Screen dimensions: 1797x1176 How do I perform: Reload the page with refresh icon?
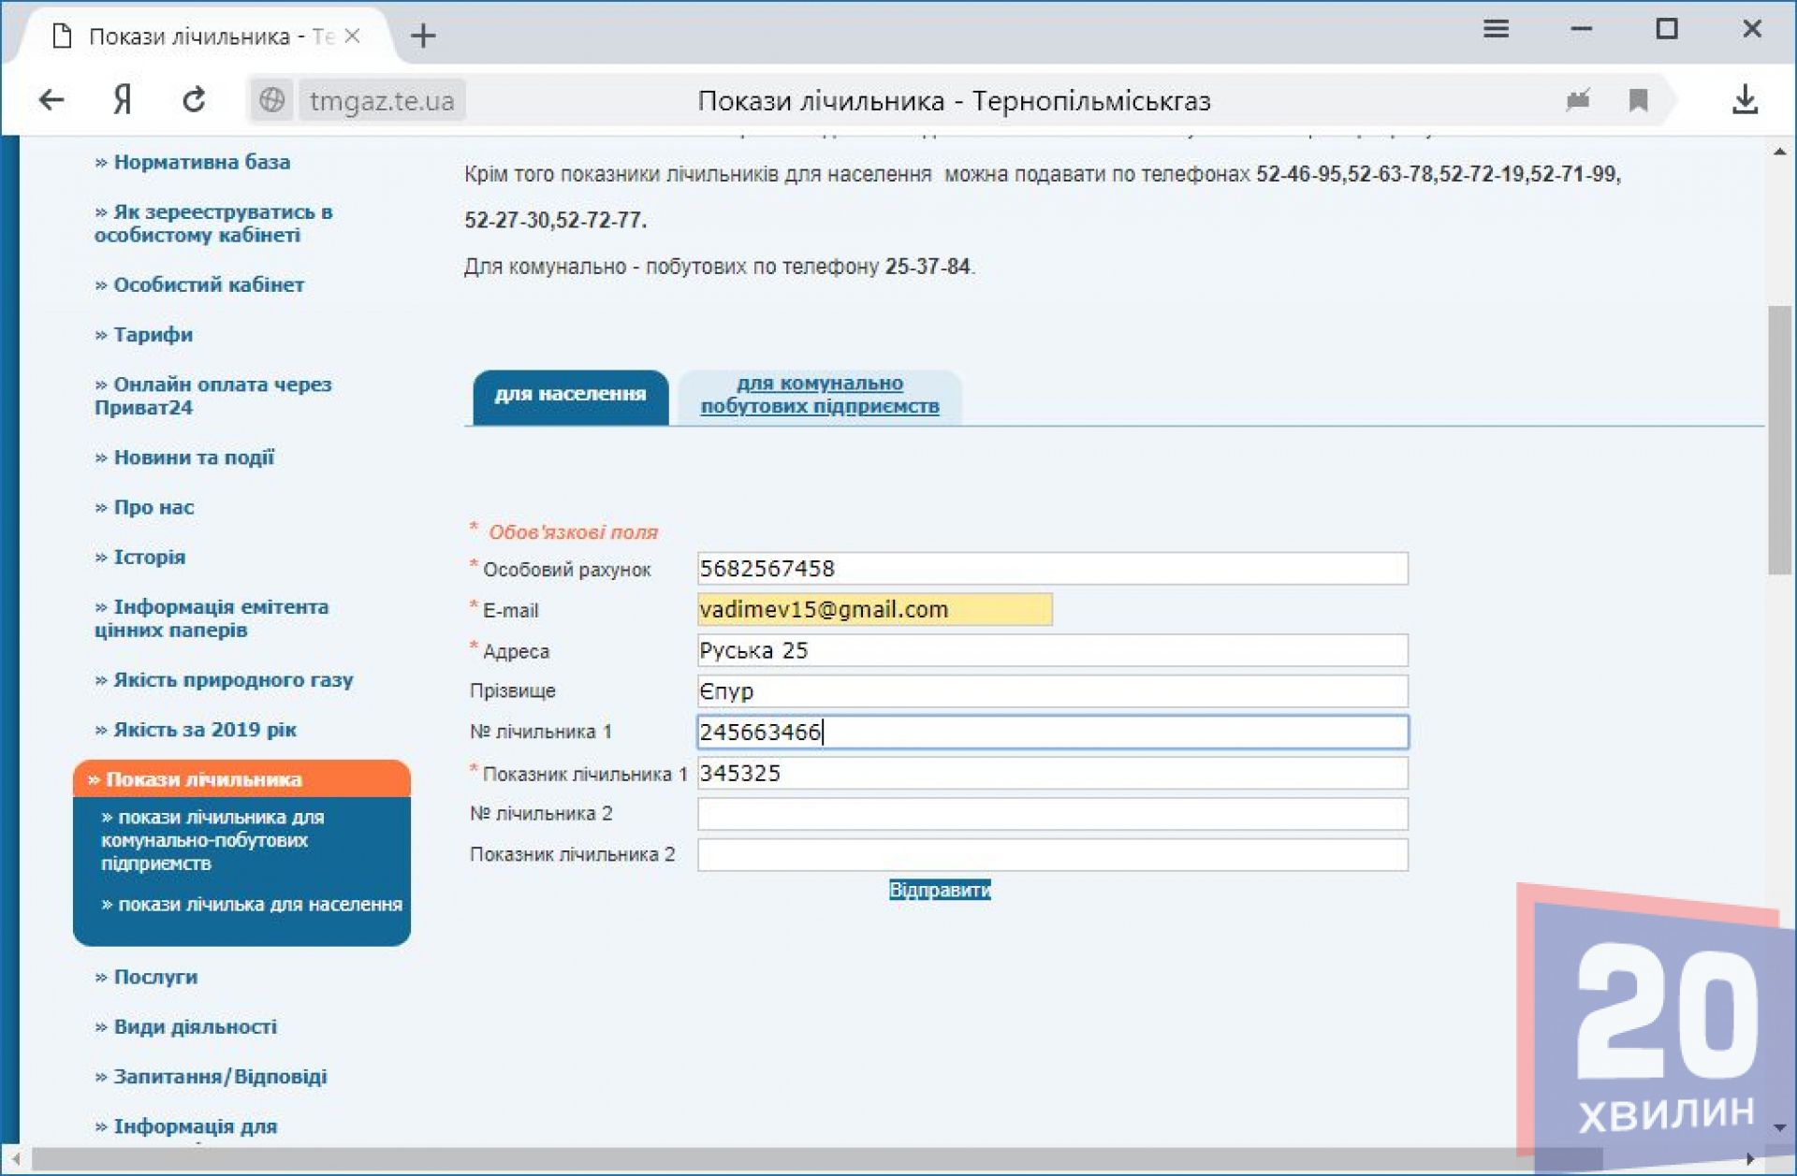tap(194, 99)
